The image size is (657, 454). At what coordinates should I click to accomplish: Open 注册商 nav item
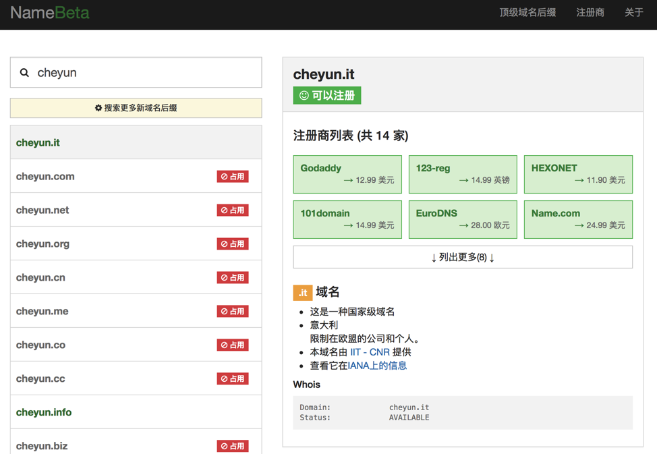(590, 13)
